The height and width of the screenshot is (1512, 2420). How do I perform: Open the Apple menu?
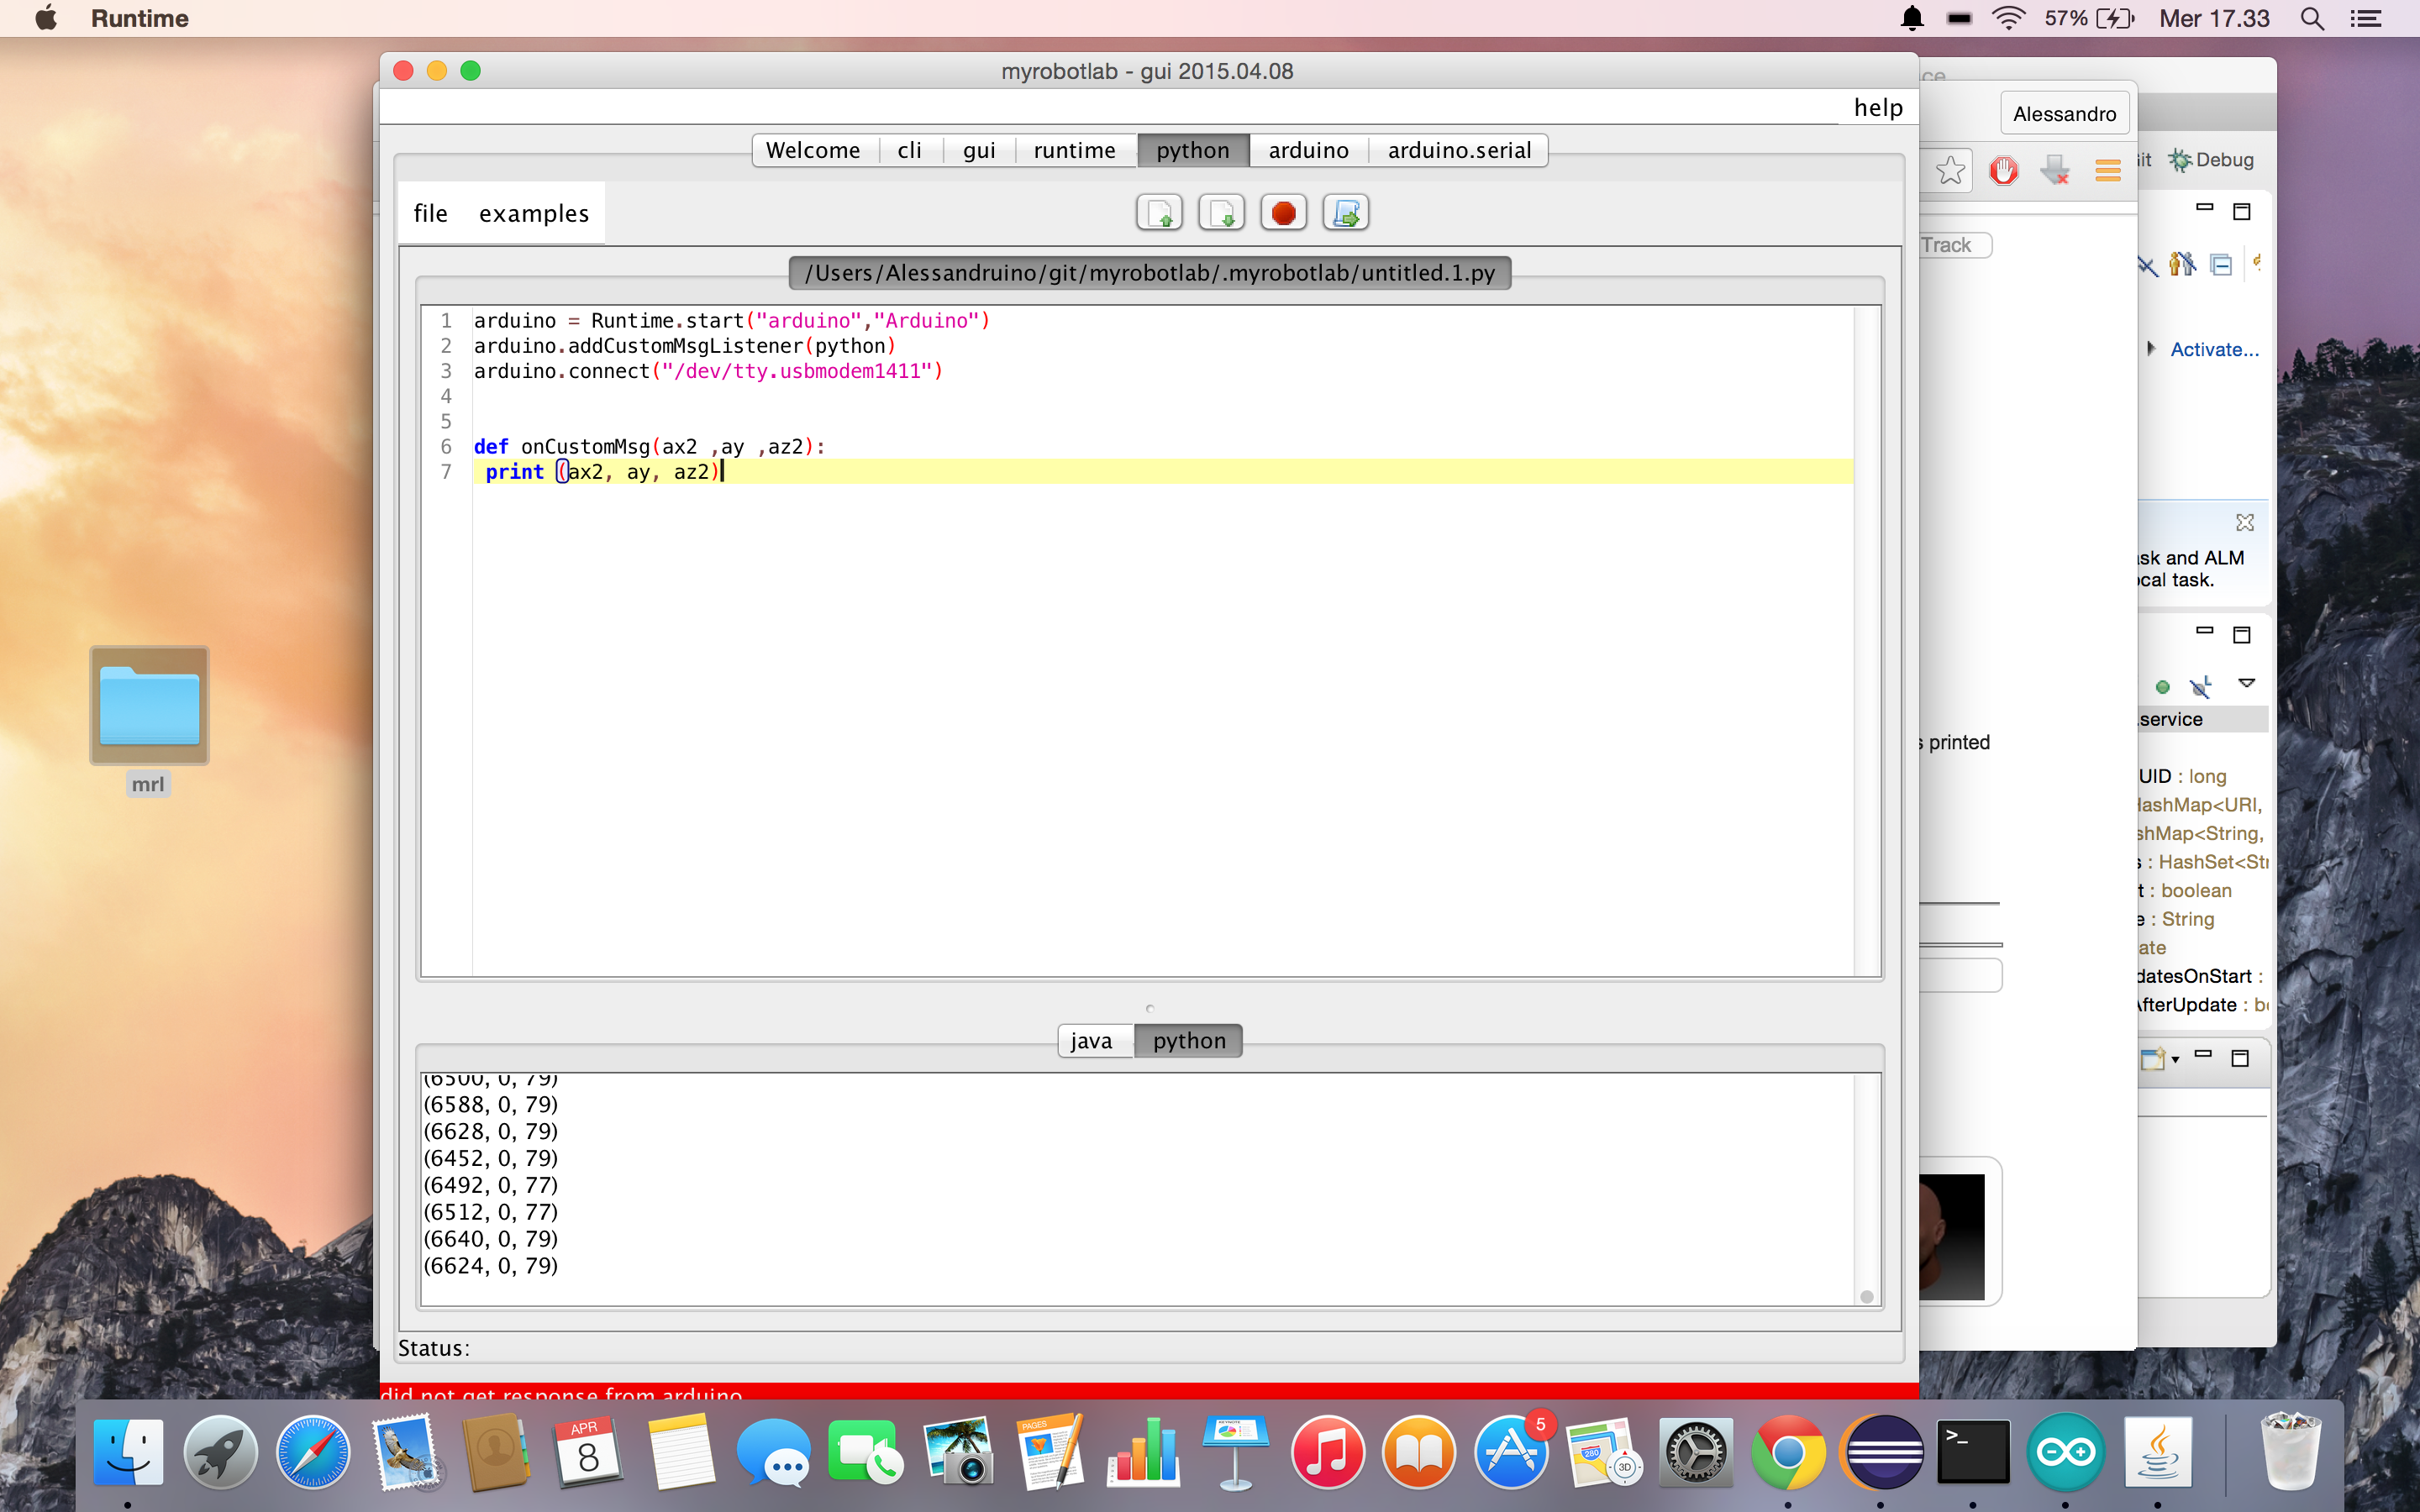point(46,18)
